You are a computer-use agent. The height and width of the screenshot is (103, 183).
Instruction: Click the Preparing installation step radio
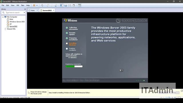pyautogui.click(x=67, y=38)
